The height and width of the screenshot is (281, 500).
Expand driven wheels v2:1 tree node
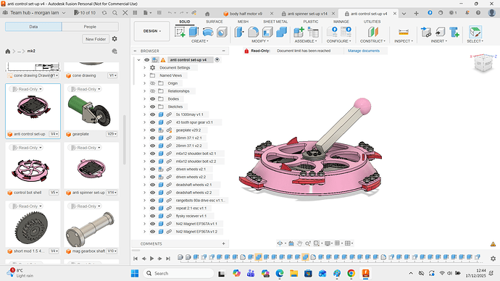click(144, 169)
